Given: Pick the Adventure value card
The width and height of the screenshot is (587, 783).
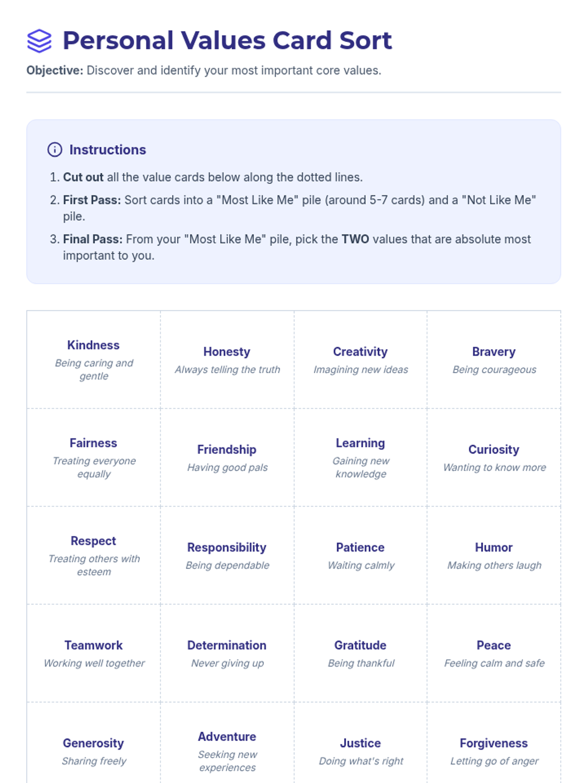Looking at the screenshot, I should (227, 751).
